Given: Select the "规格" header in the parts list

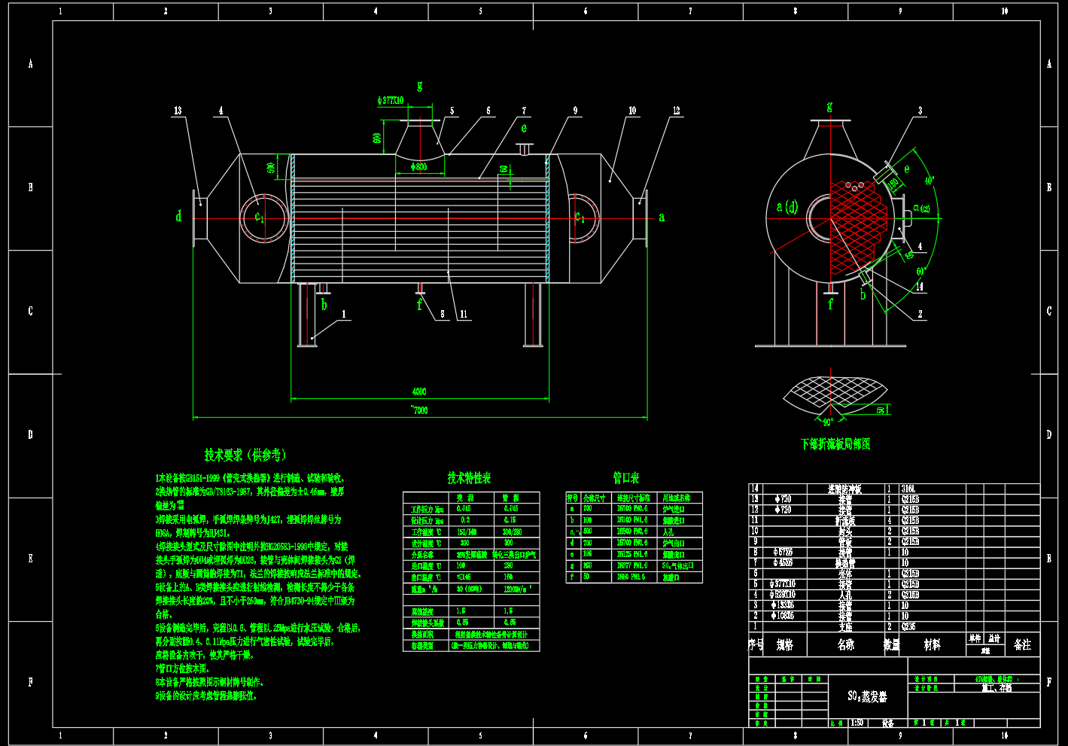Looking at the screenshot, I should [x=784, y=645].
